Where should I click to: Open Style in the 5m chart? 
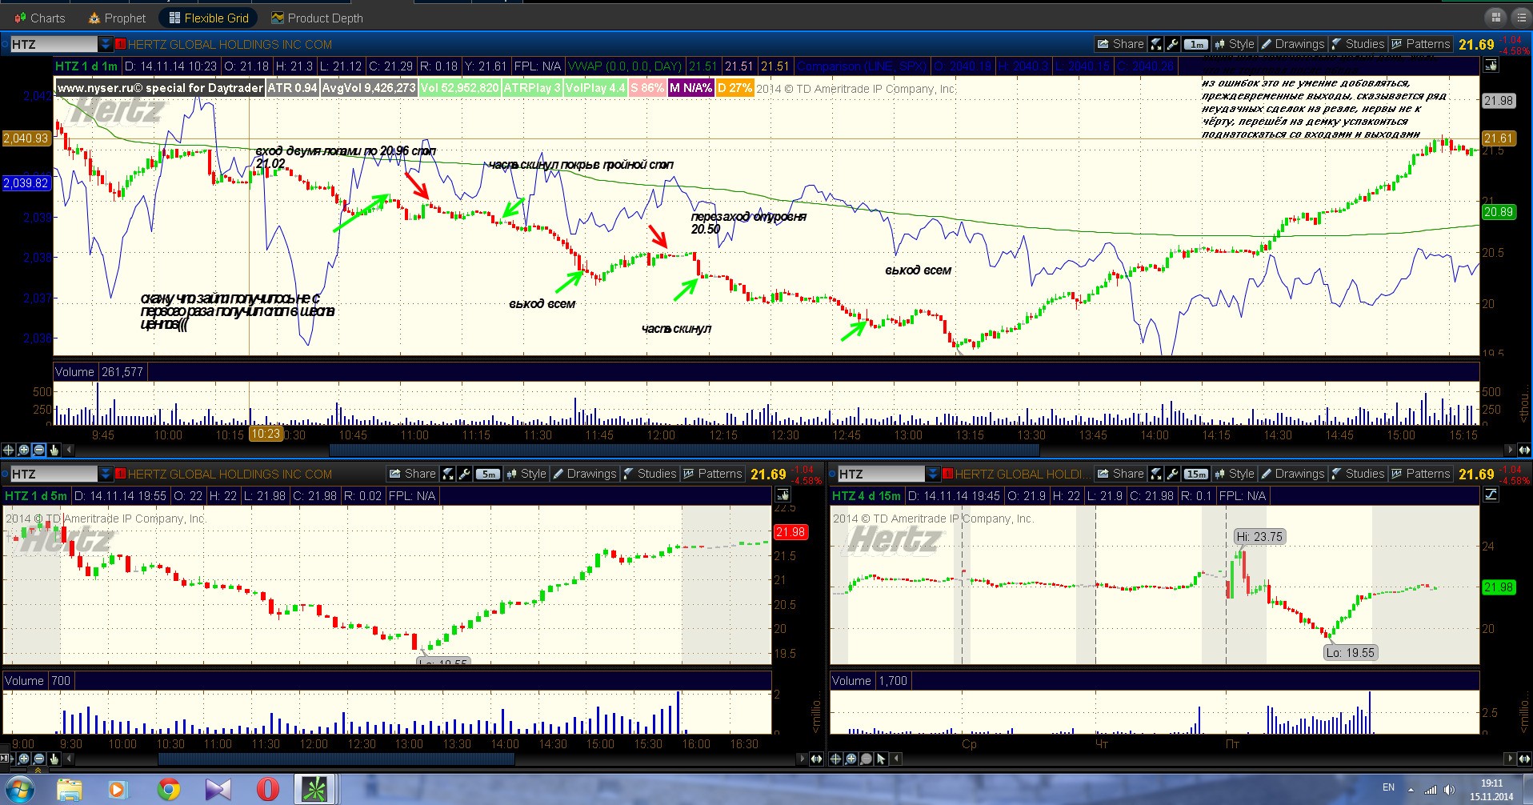click(526, 474)
